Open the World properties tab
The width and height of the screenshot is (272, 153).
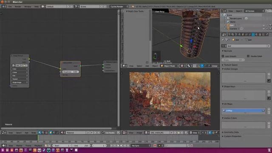240,34
